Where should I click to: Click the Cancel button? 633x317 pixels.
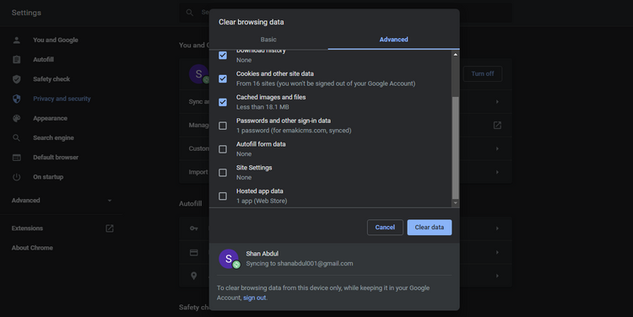click(385, 228)
